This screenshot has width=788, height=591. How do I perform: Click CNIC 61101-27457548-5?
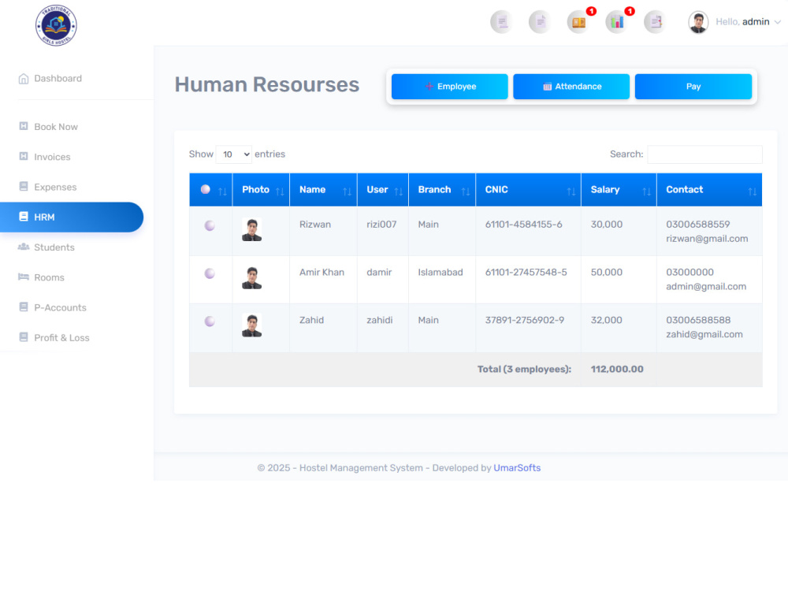(526, 273)
